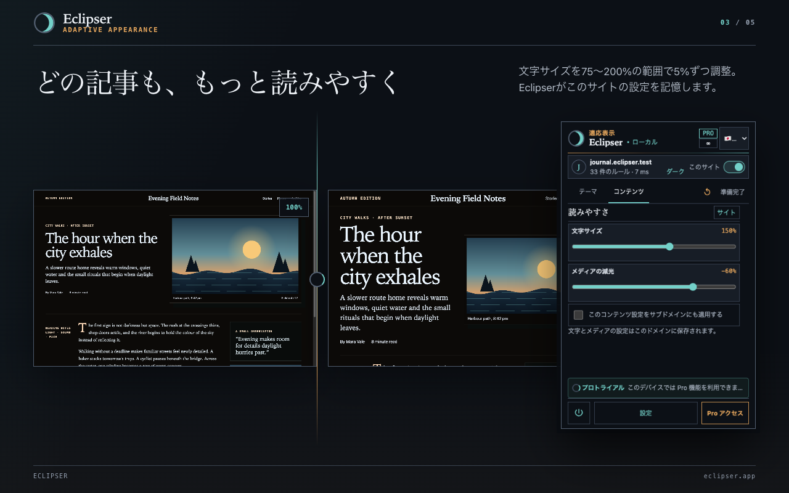This screenshot has height=493, width=789.
Task: Click the orange reset arrow icon
Action: 707,192
